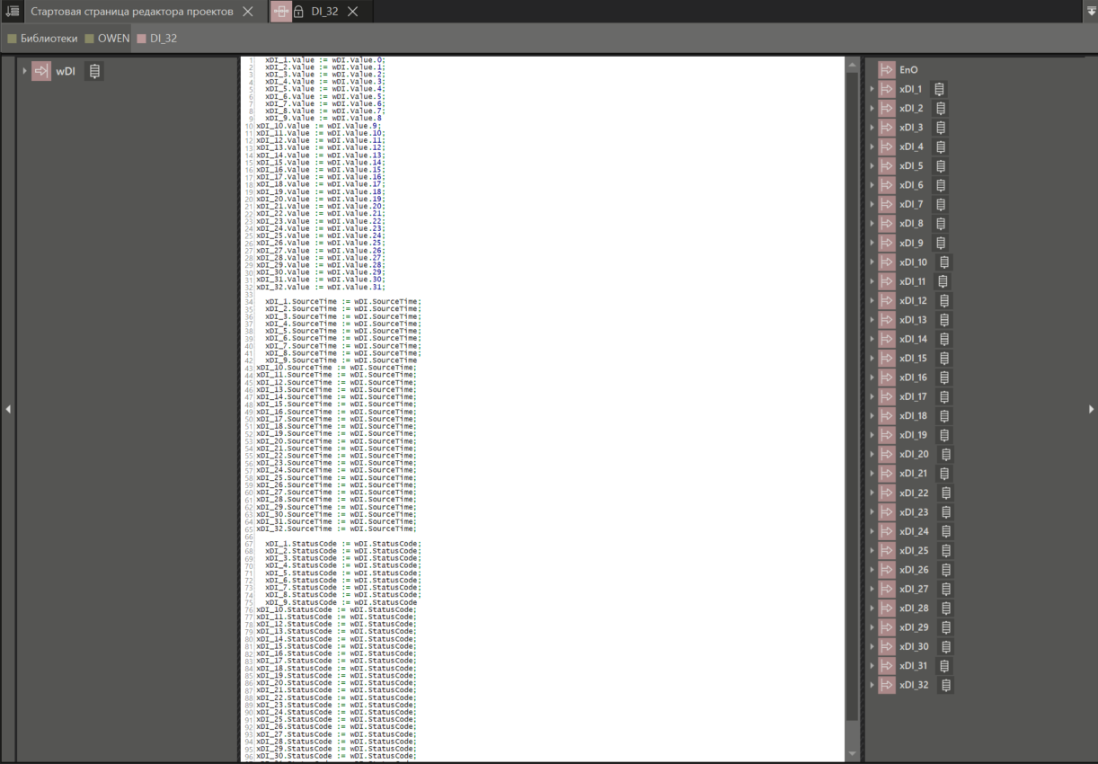Click the structure icon beside wDI input
Image resolution: width=1098 pixels, height=764 pixels.
point(94,72)
